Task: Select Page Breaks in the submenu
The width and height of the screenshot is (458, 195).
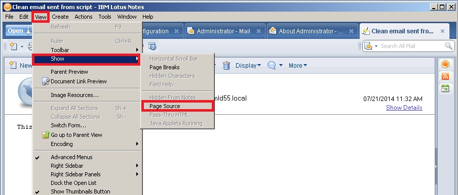Action: tap(178, 67)
